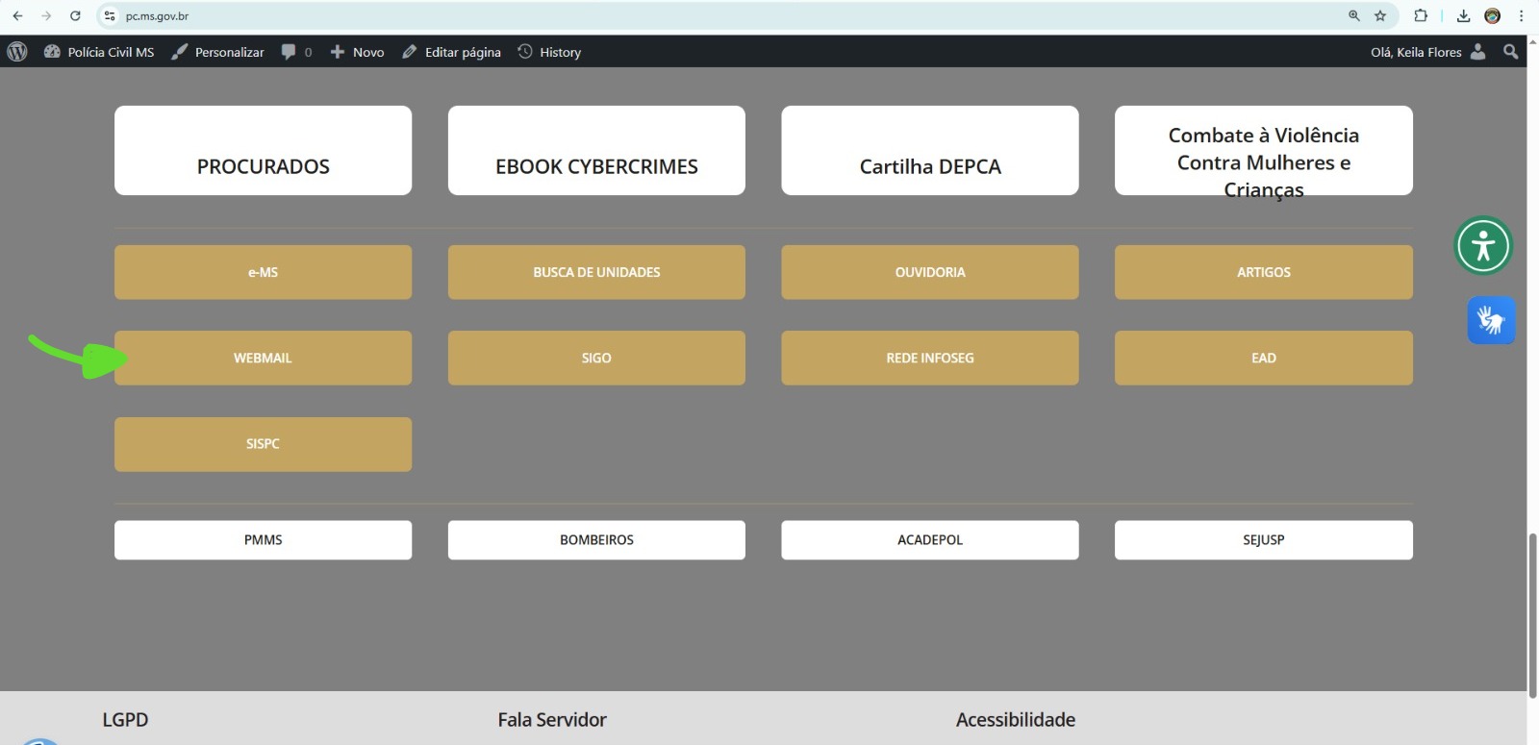Image resolution: width=1539 pixels, height=745 pixels.
Task: Click the address bar URL field
Action: pos(673,15)
